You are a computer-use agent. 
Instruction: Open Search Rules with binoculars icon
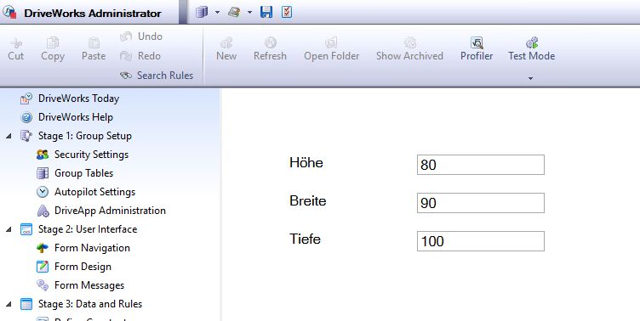pyautogui.click(x=157, y=76)
